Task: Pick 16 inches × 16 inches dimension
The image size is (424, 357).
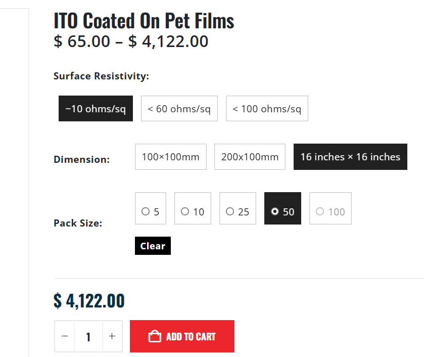Action: tap(350, 157)
